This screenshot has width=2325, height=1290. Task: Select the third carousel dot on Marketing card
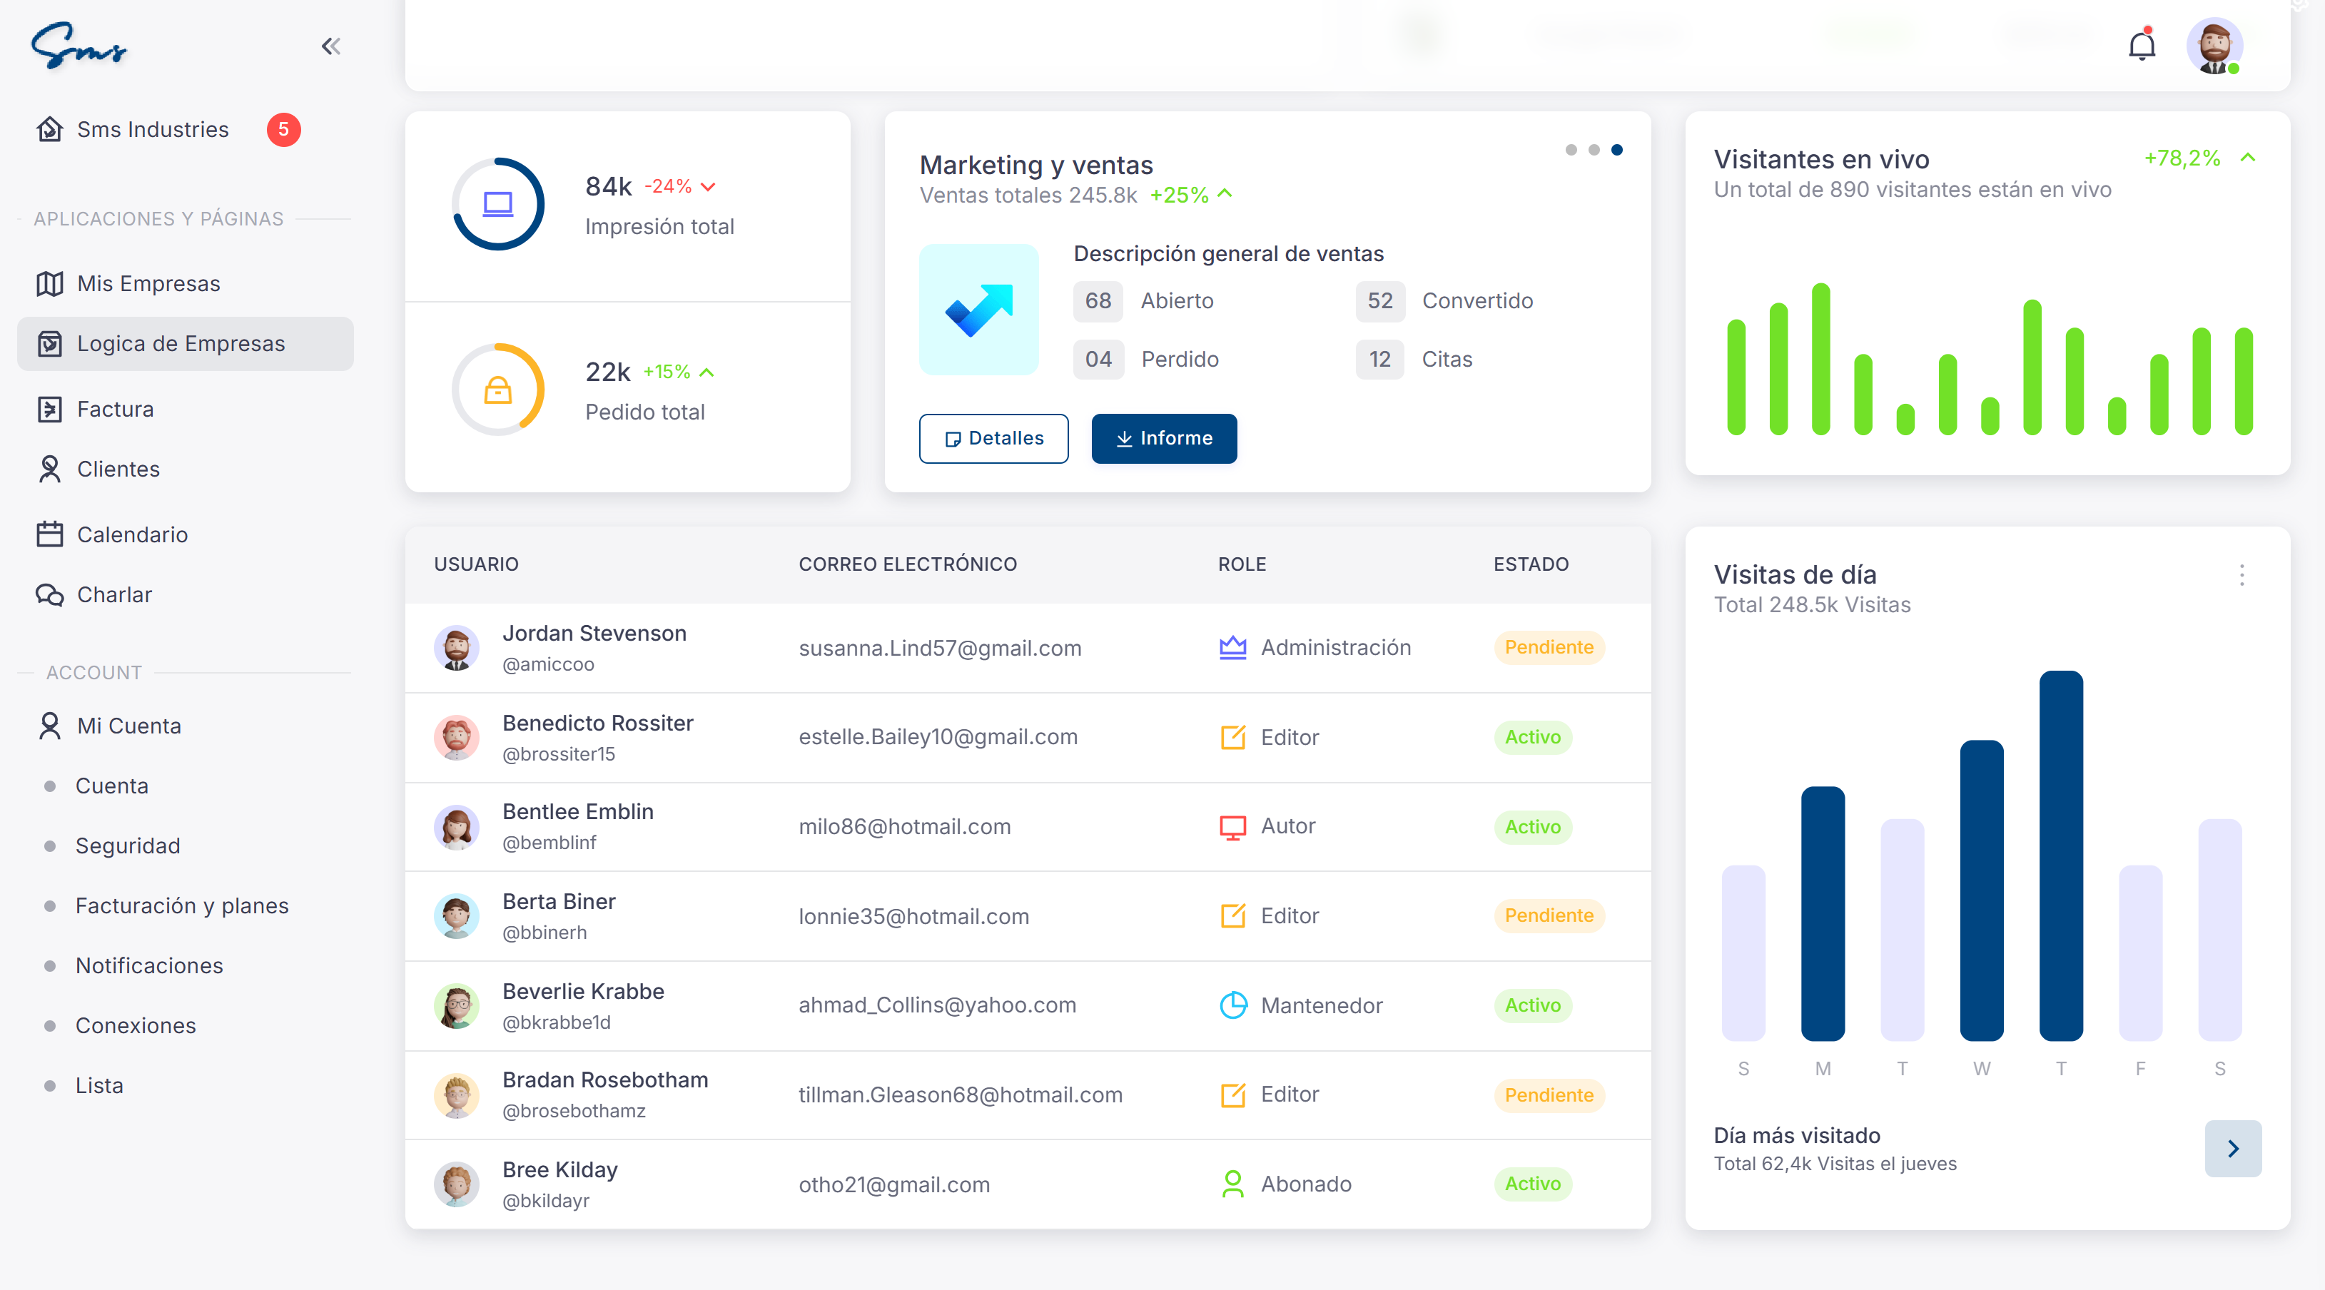pos(1617,151)
